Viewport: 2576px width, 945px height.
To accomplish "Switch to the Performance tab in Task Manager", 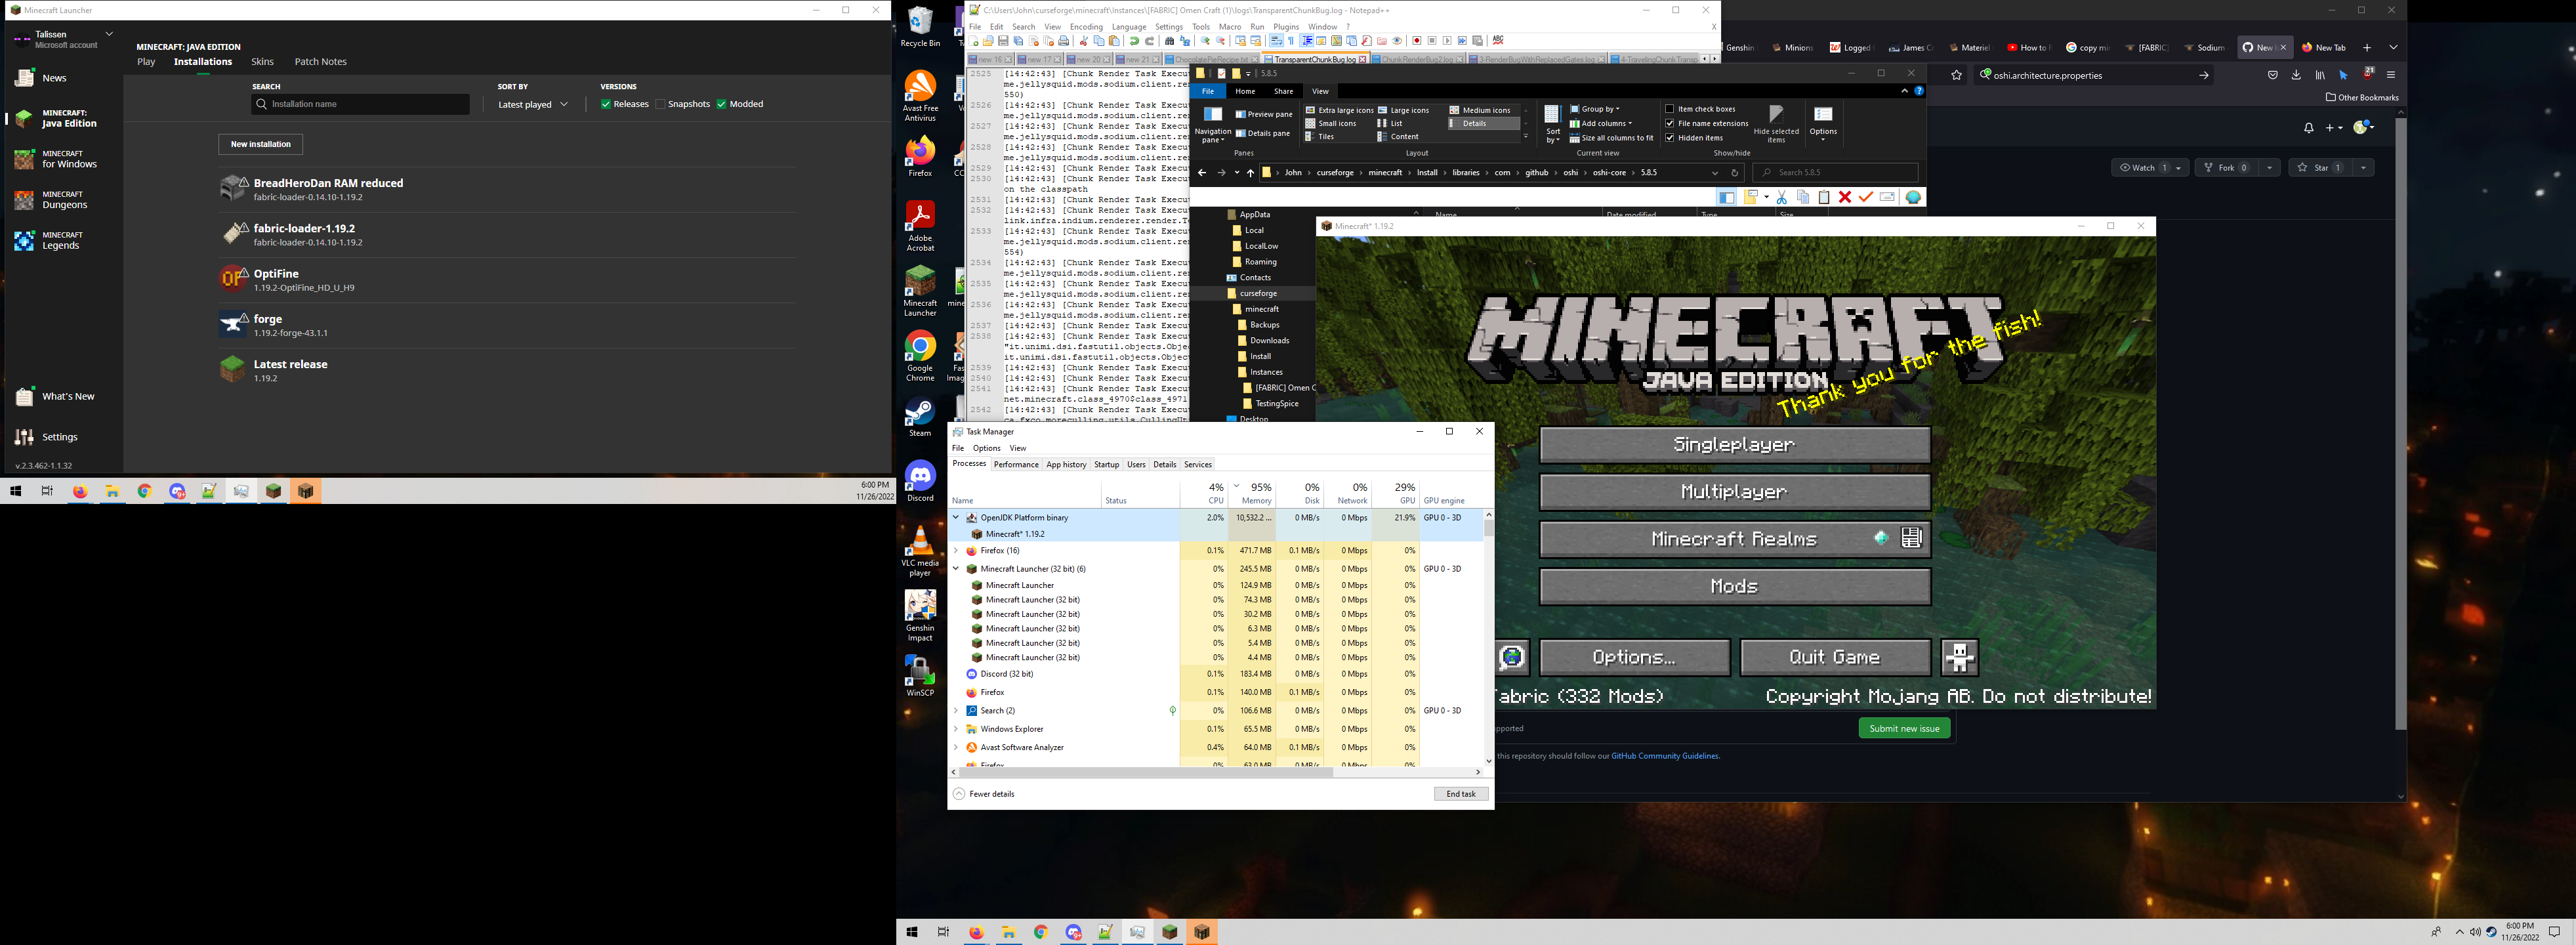I will [x=1016, y=464].
